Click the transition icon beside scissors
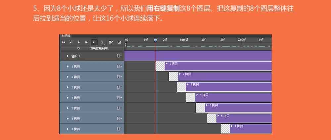 pos(119,42)
